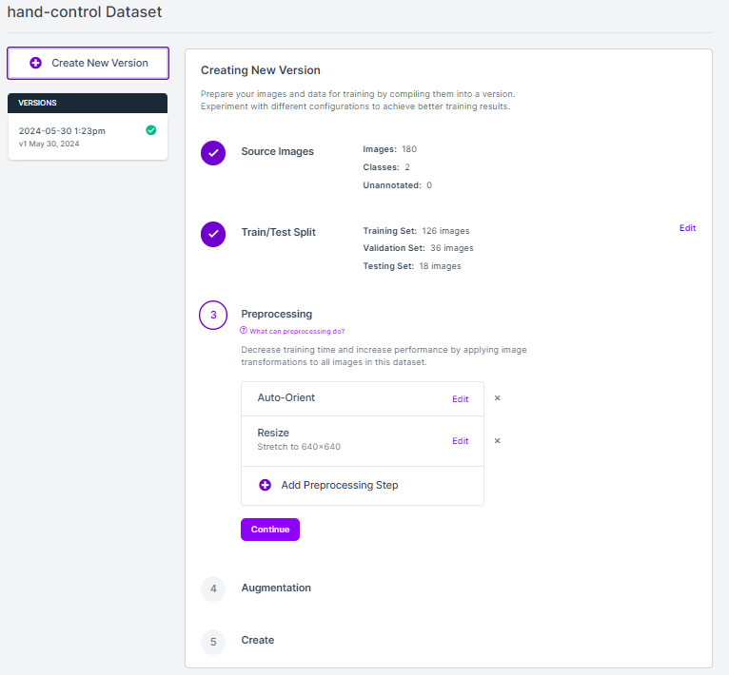Click green checkmark on version v1
This screenshot has width=729, height=675.
151,130
